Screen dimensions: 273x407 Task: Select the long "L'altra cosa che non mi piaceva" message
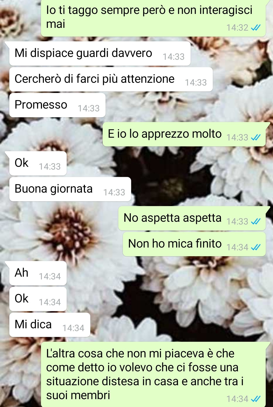point(153,374)
